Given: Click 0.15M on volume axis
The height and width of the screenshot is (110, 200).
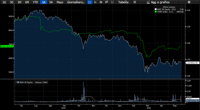Looking at the screenshot, I should click(189, 86).
